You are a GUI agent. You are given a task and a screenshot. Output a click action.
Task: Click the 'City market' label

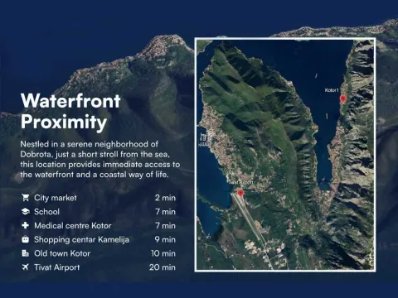click(x=56, y=198)
